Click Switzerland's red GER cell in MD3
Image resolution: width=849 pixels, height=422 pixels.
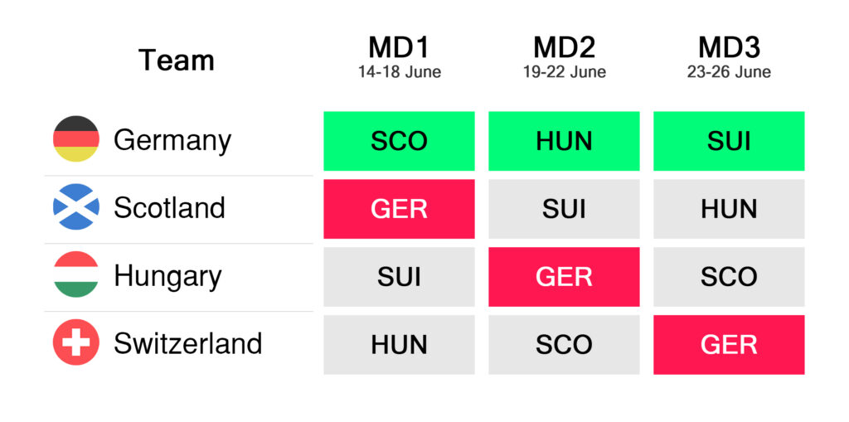point(729,345)
